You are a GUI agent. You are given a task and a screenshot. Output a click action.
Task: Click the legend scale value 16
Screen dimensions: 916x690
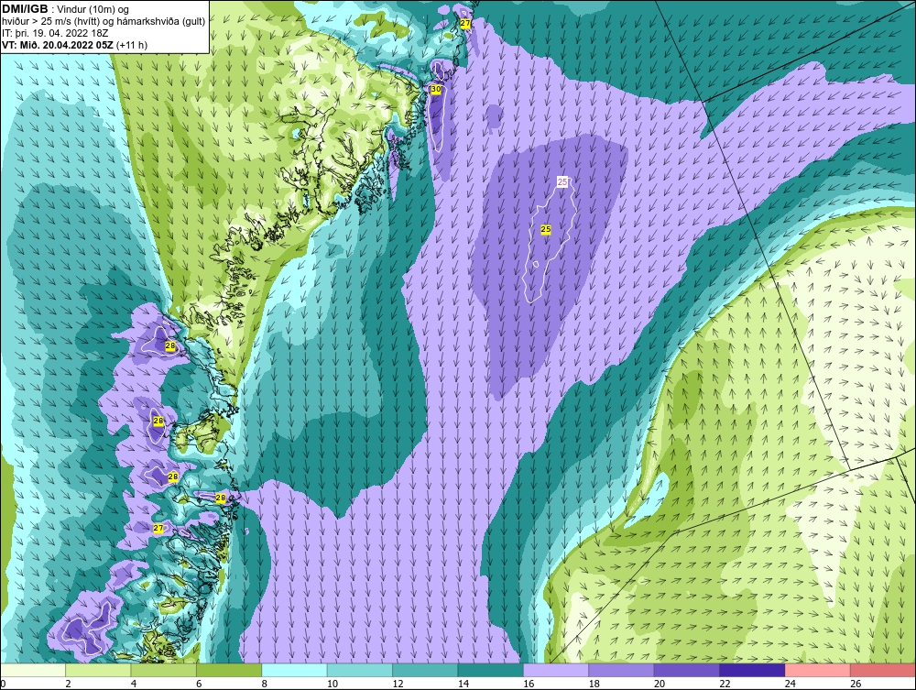coord(529,684)
